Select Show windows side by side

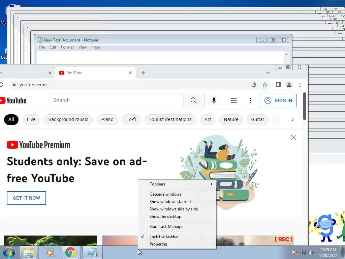pyautogui.click(x=177, y=209)
